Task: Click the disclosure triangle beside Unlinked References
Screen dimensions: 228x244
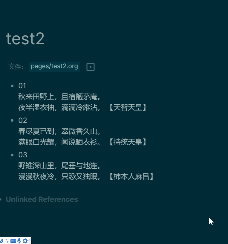Action: [1, 199]
